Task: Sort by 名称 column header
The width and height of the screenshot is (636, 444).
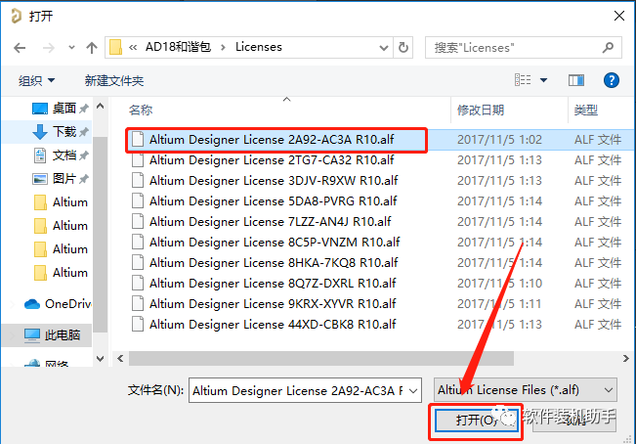Action: tap(141, 110)
